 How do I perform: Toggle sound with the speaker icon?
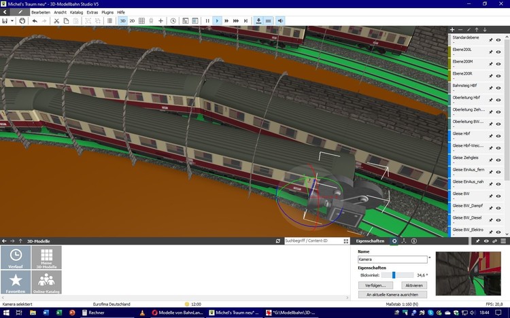(280, 21)
